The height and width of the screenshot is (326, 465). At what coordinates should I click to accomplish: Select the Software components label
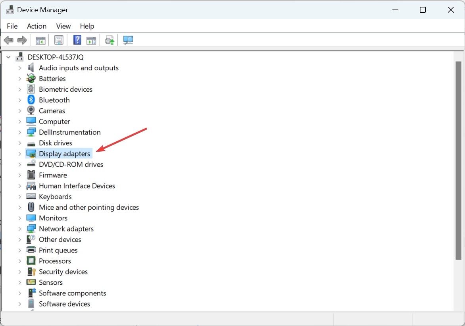[x=72, y=293]
